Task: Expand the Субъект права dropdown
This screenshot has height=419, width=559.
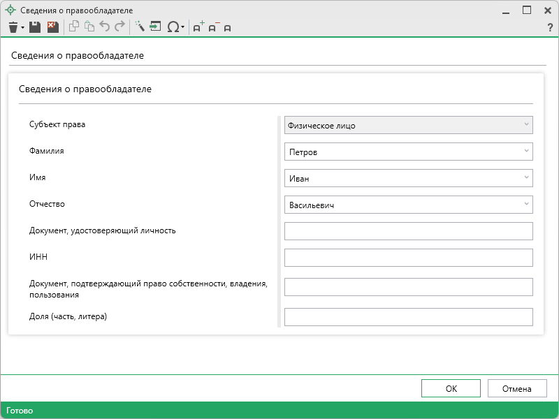Action: pos(525,125)
